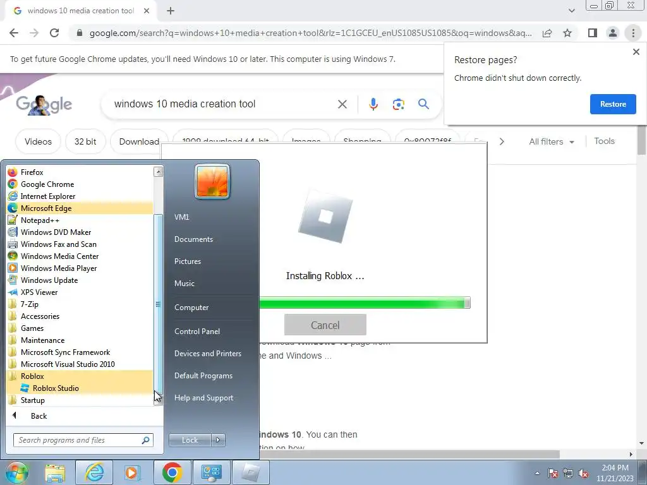
Task: Open the All filters dropdown
Action: [551, 141]
